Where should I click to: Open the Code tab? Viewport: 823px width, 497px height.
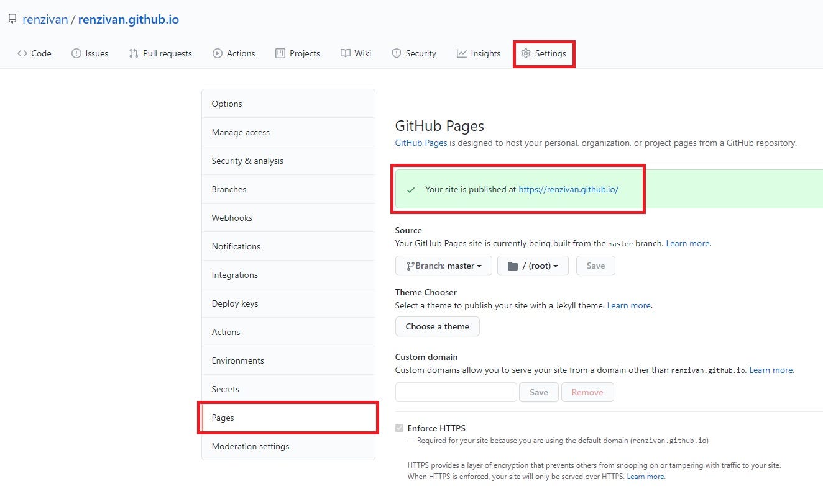coord(34,53)
